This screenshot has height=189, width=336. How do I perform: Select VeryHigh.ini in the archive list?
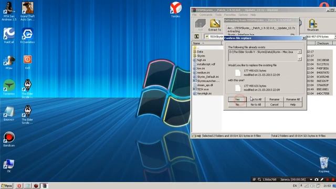pyautogui.click(x=204, y=93)
